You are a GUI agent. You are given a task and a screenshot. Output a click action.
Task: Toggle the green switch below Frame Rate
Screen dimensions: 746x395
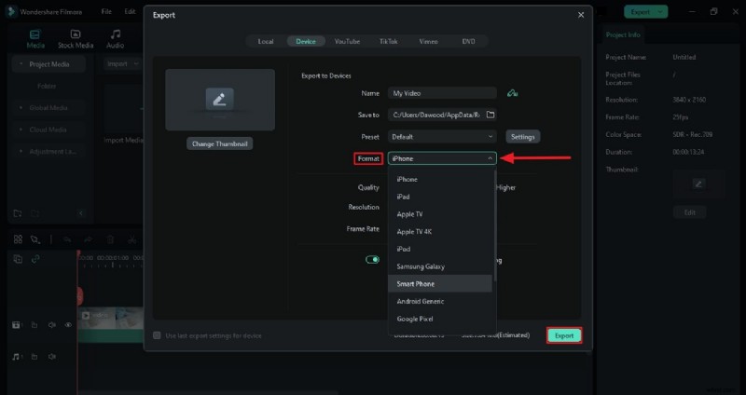[373, 260]
